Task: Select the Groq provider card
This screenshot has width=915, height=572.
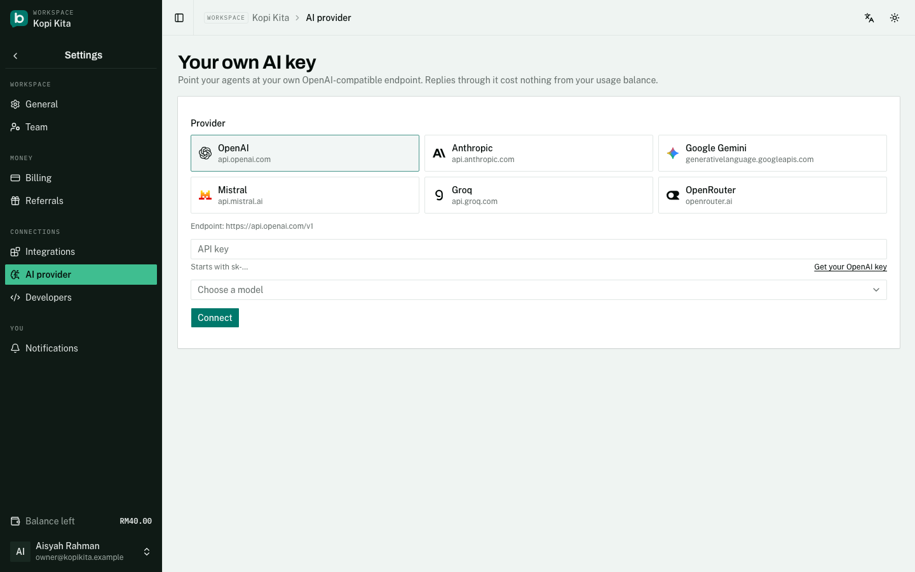Action: (x=539, y=195)
